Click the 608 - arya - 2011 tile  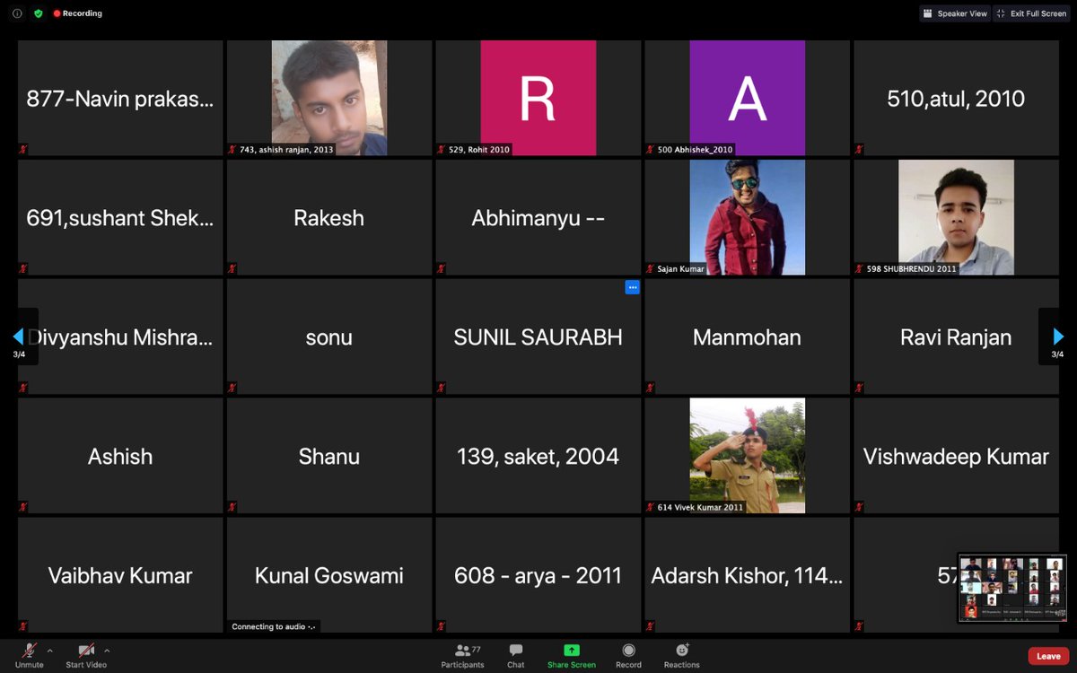pyautogui.click(x=538, y=575)
